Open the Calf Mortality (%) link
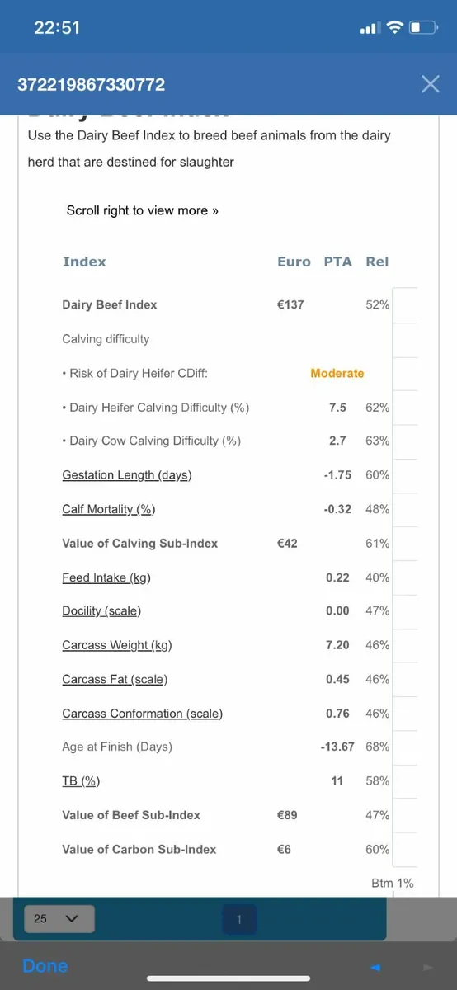The height and width of the screenshot is (990, 457). point(108,509)
